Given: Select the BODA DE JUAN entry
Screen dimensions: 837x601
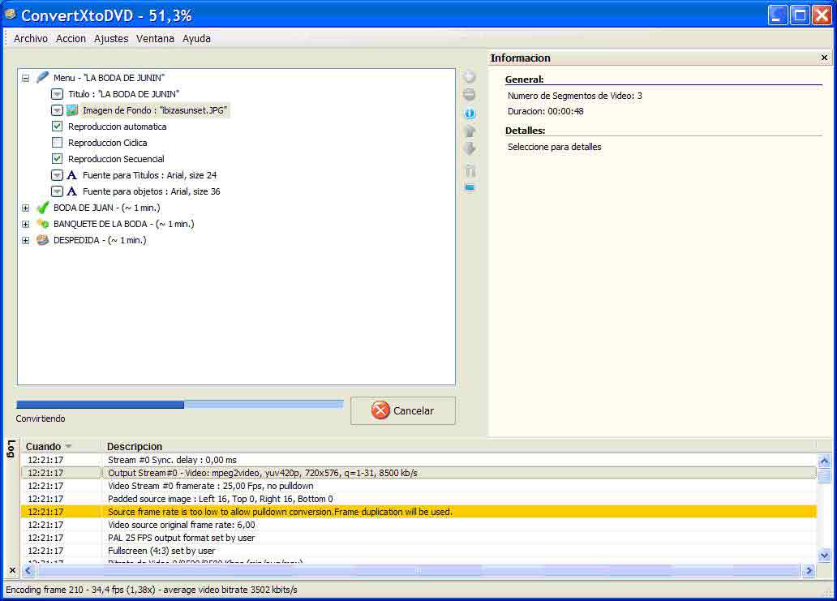Looking at the screenshot, I should [x=107, y=208].
